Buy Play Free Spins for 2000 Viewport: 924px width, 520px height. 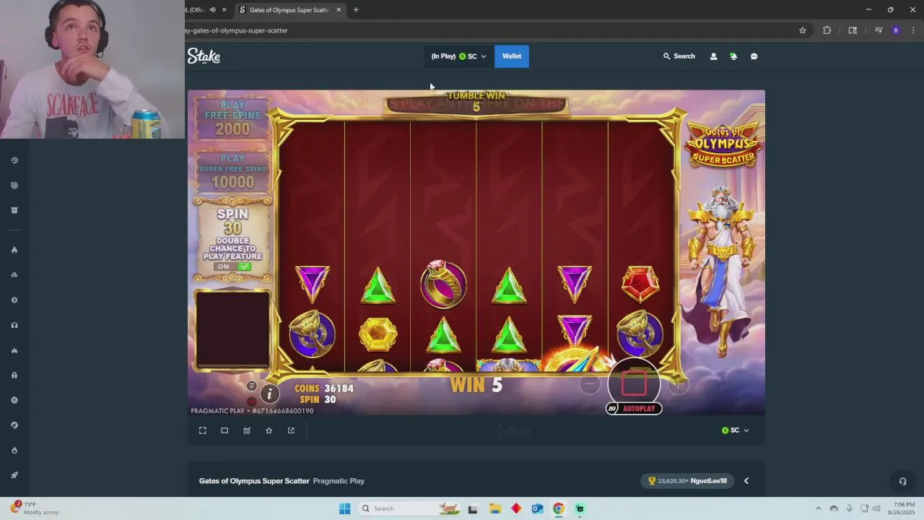pyautogui.click(x=232, y=117)
